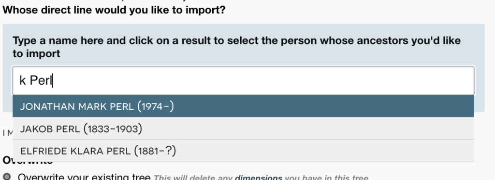Open the dimensions link

tap(258, 178)
